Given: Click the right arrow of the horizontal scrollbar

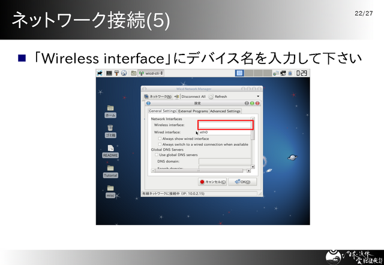Looking at the screenshot, I should coord(248,170).
